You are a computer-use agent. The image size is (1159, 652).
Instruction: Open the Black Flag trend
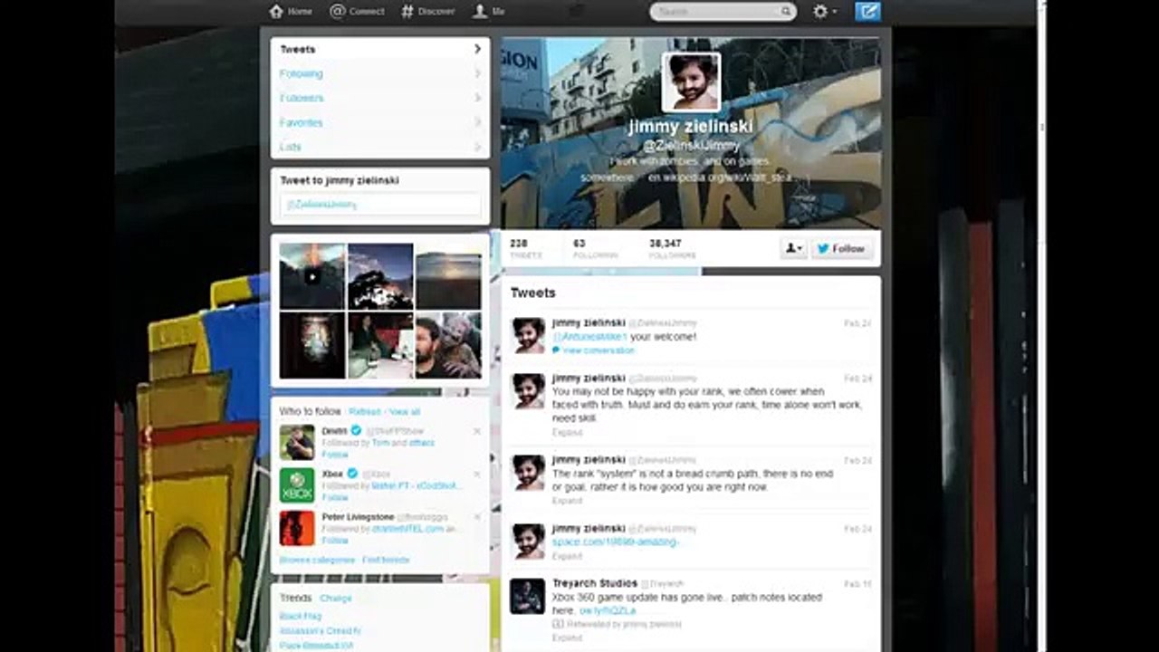pos(301,616)
